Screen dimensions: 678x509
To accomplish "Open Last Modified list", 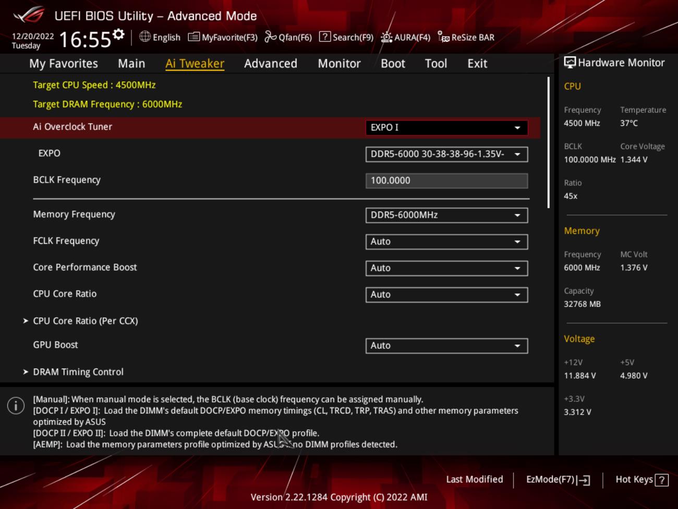I will pyautogui.click(x=475, y=479).
